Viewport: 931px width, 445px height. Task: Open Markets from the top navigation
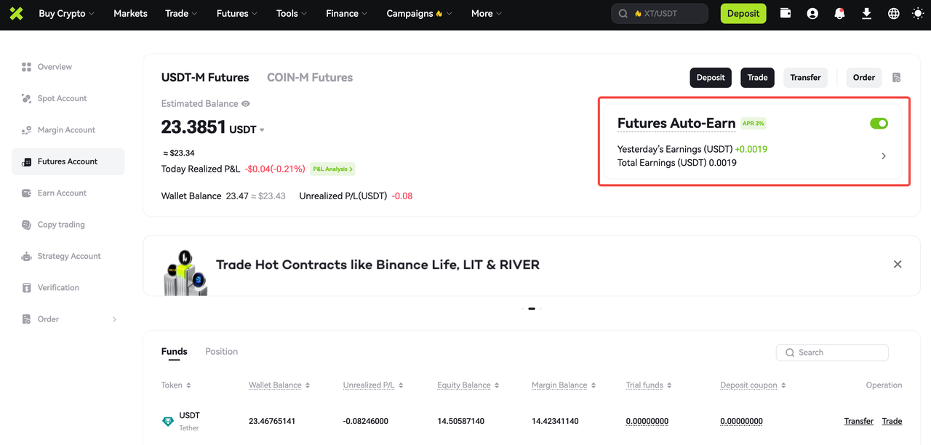click(x=130, y=14)
